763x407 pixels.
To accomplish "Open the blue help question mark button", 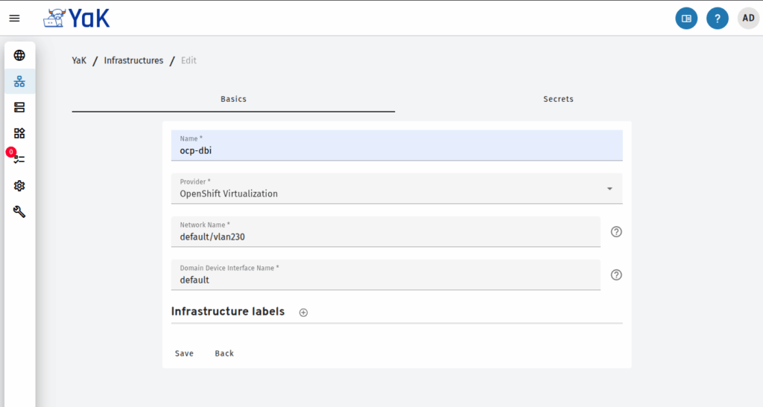I will (718, 19).
